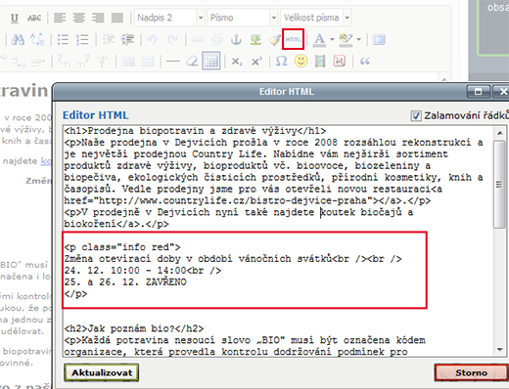The image size is (509, 389).
Task: Toggle fullscreen editor mode icon
Action: click(379, 39)
